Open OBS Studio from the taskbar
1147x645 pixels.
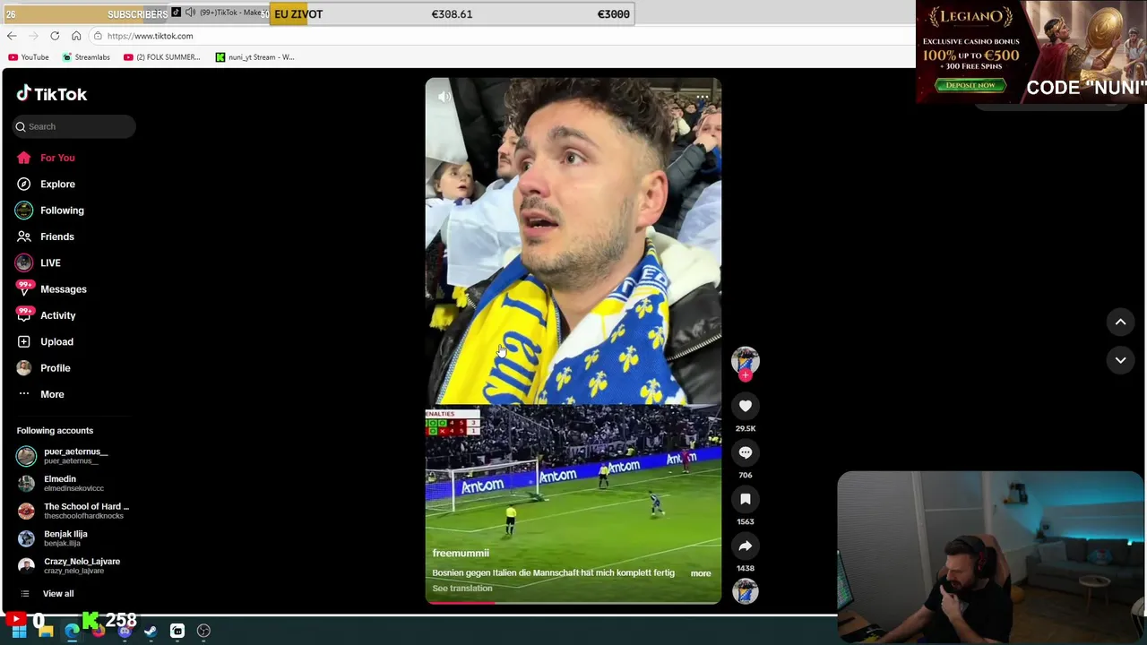click(x=203, y=631)
